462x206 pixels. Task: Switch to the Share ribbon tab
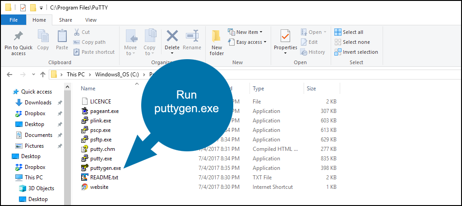click(x=65, y=20)
